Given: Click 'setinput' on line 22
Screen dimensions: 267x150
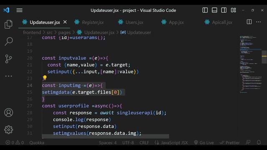Looking at the screenshot, I should click(x=58, y=72).
